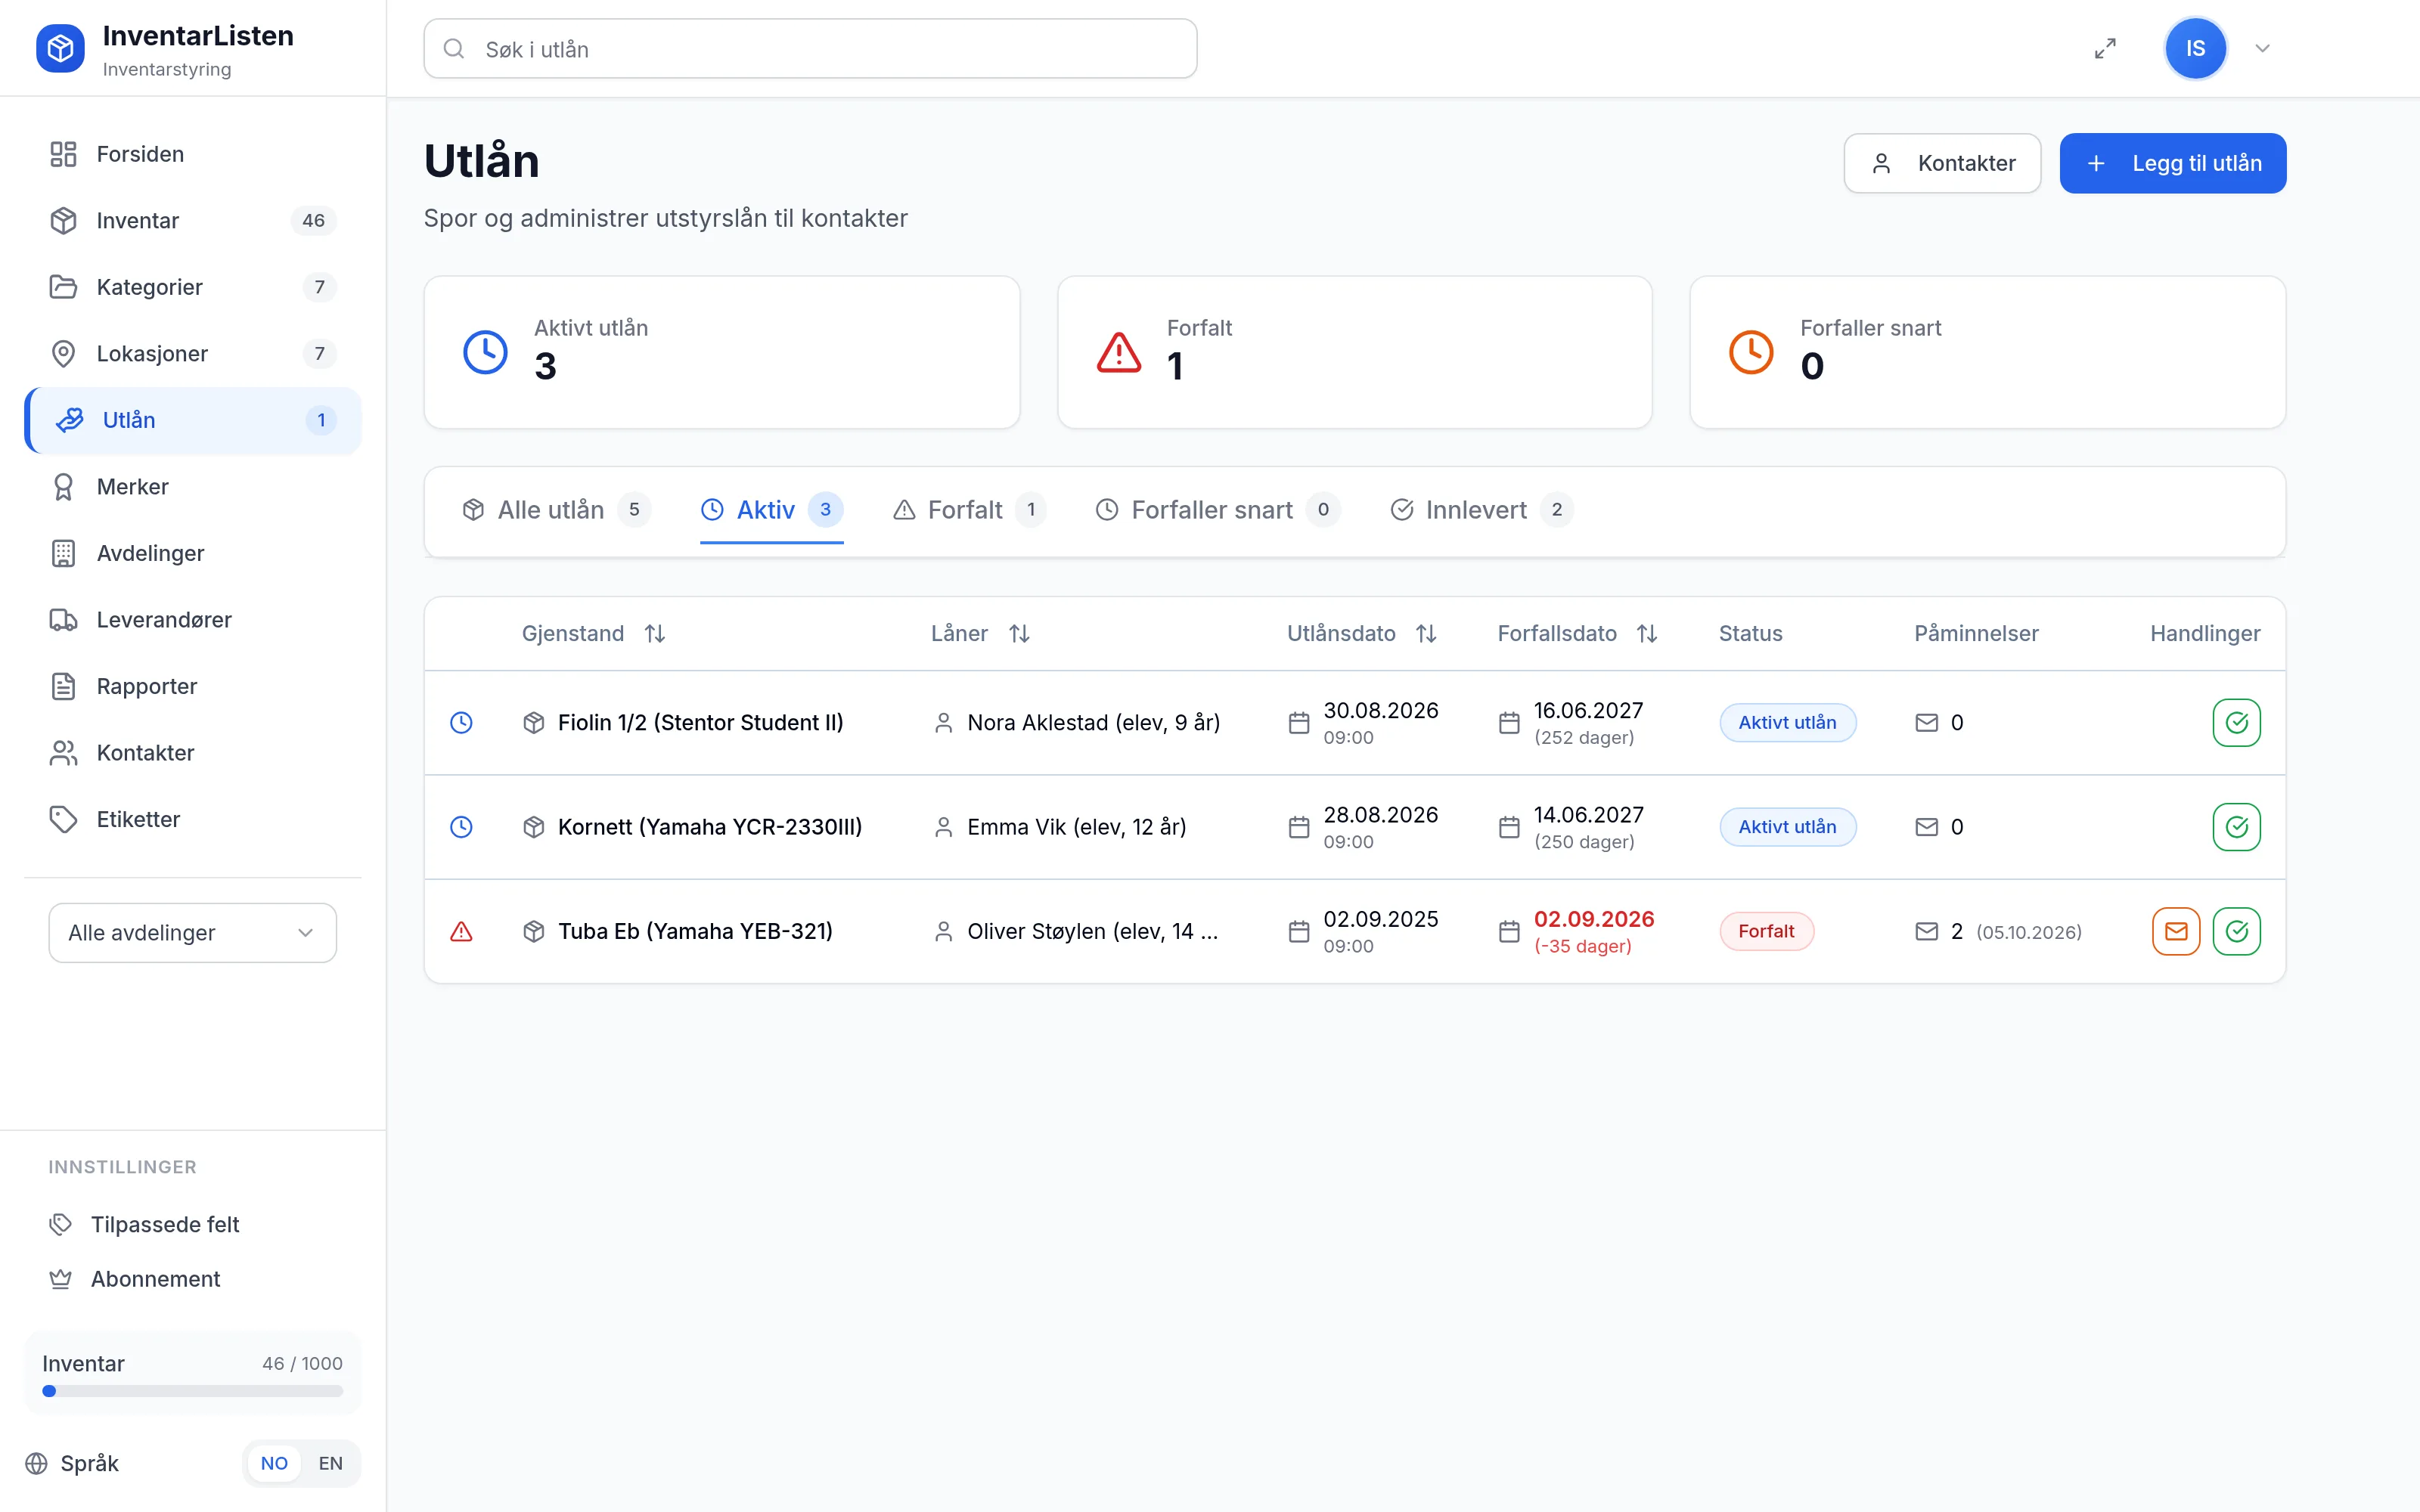Select the active Aktiv tab
2420x1512 pixels.
point(771,510)
